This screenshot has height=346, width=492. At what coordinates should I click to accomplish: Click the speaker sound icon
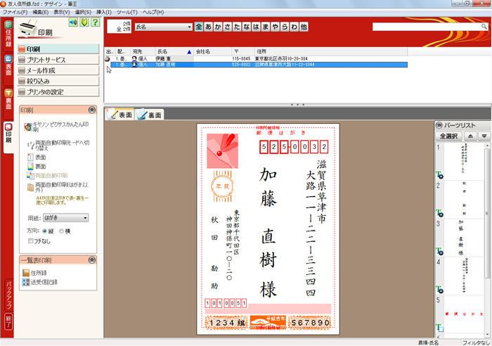tap(72, 23)
